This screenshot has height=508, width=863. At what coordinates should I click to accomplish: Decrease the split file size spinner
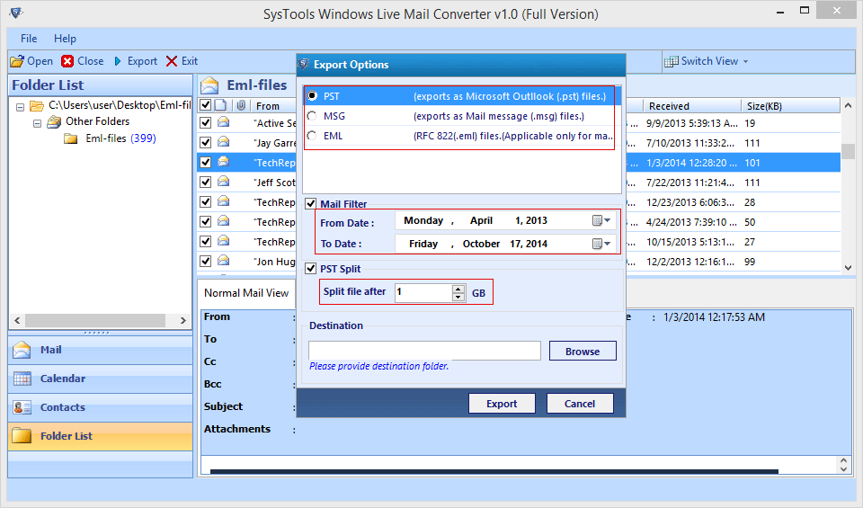458,297
